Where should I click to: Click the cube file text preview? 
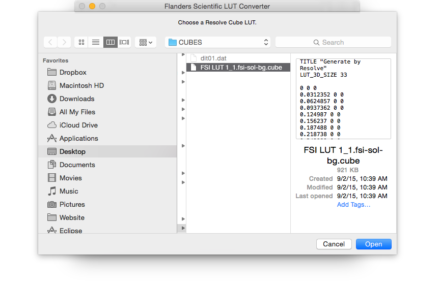pyautogui.click(x=343, y=99)
